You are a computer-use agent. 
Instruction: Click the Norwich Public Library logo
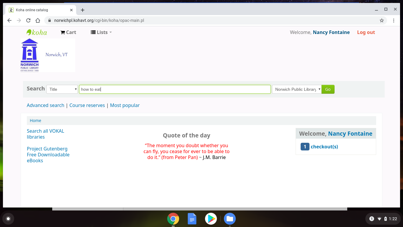tap(48, 55)
